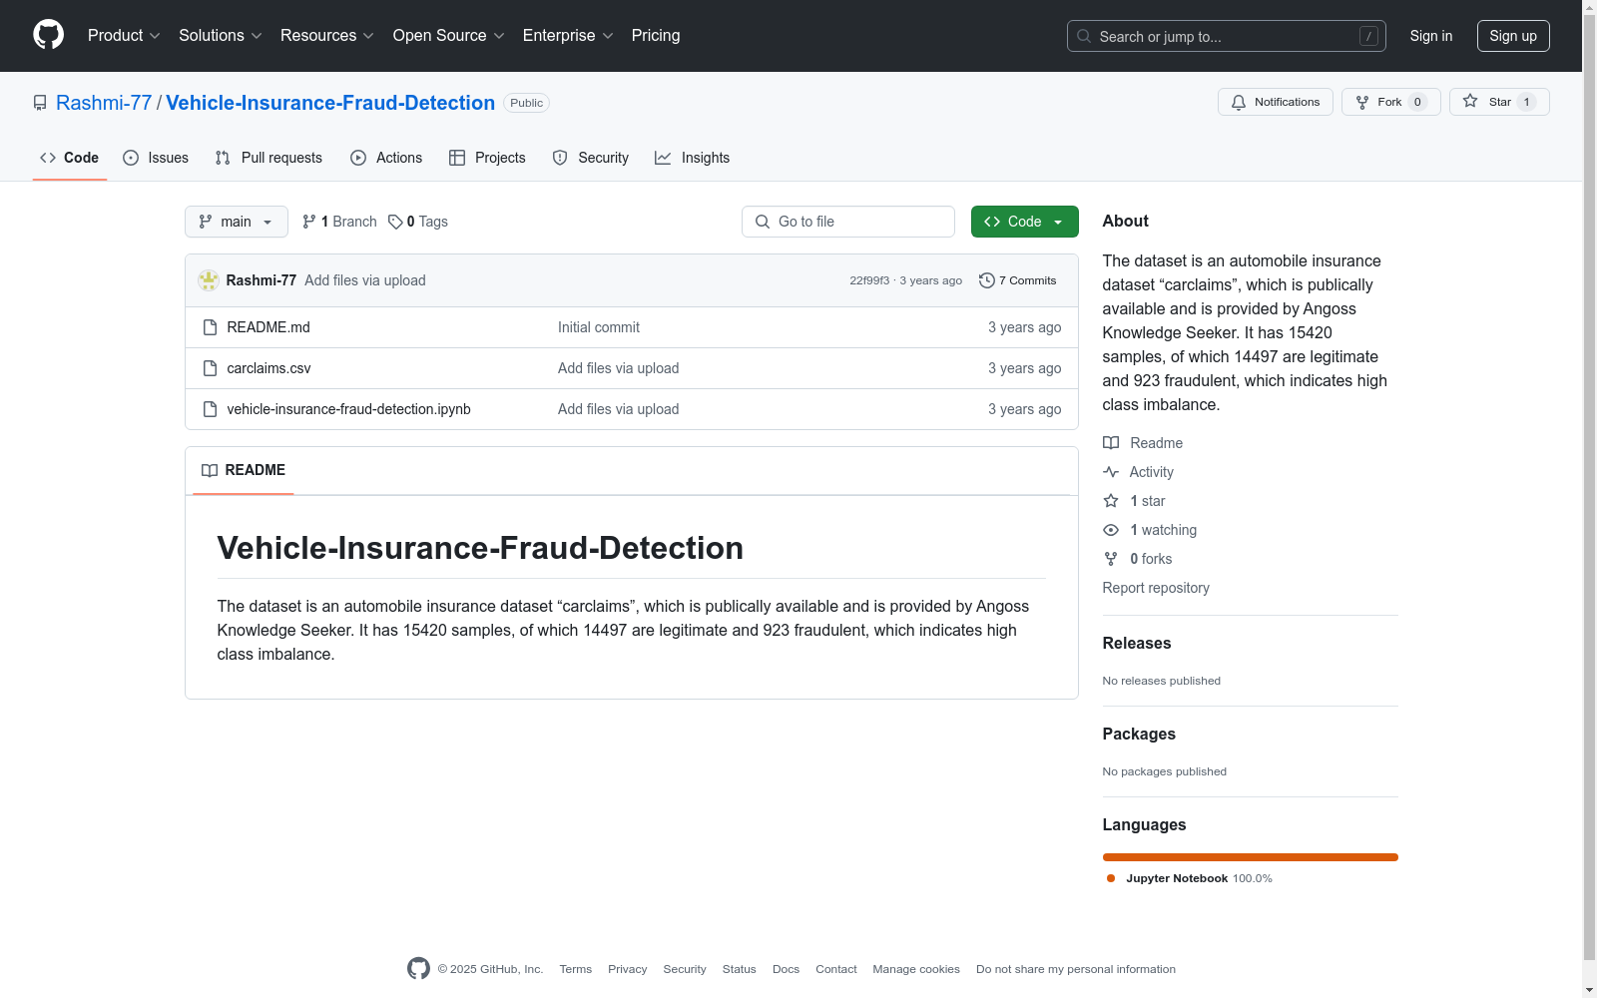Switch to the Actions tab
This screenshot has height=998, width=1597.
pos(386,158)
